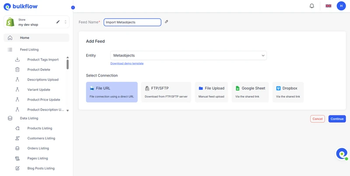350x176 pixels.
Task: Open notifications bell
Action: tap(312, 6)
